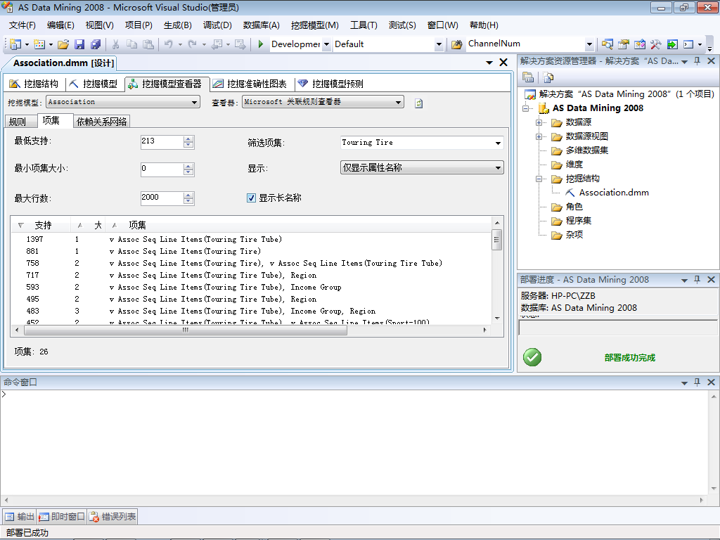Click the Command Window toolbar icon
This screenshot has height=540, width=720.
688,44
